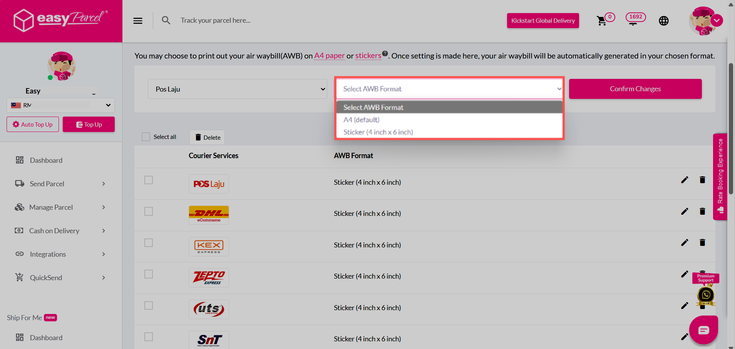Tick the UTS row checkbox

pos(149,306)
